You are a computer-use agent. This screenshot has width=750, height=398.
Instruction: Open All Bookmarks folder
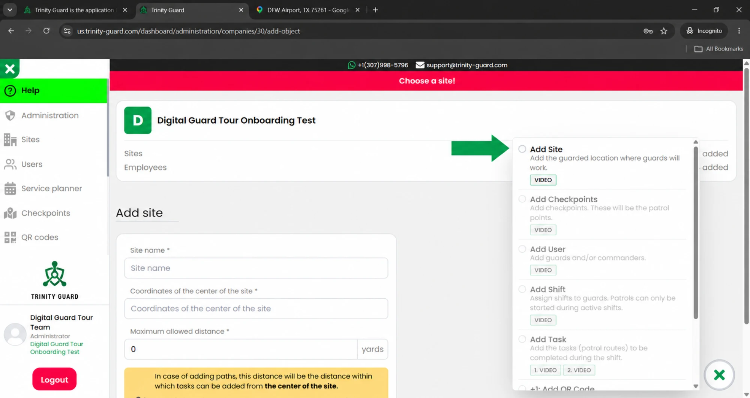(x=718, y=49)
